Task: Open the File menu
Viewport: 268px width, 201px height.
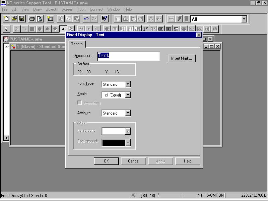Action: (5, 9)
